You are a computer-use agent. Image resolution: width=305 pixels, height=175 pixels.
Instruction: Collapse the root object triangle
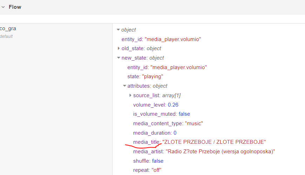pos(118,30)
